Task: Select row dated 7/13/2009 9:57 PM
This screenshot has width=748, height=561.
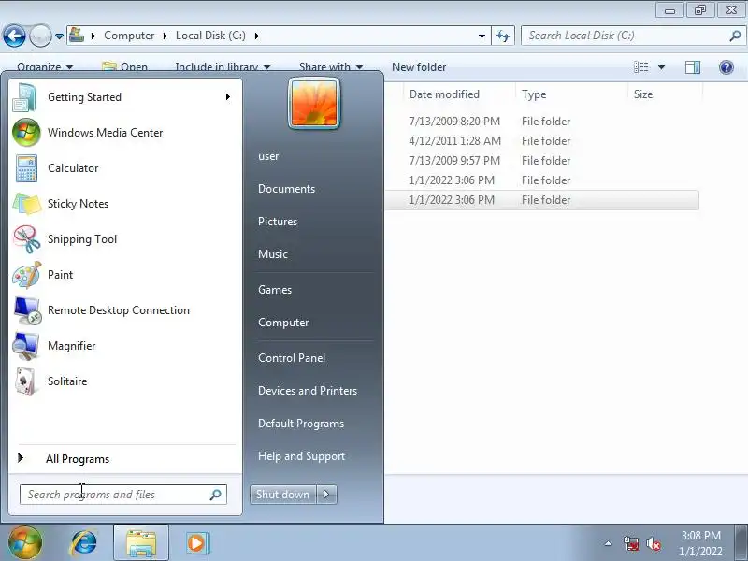Action: coord(542,161)
